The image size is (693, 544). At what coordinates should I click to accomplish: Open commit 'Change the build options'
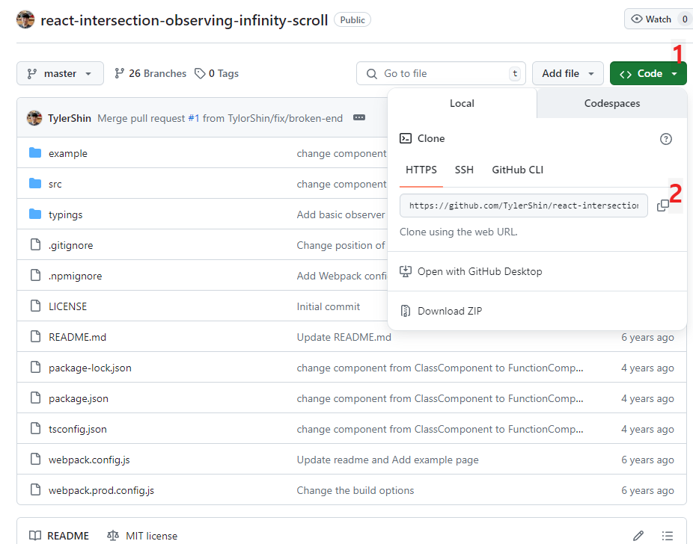[355, 491]
